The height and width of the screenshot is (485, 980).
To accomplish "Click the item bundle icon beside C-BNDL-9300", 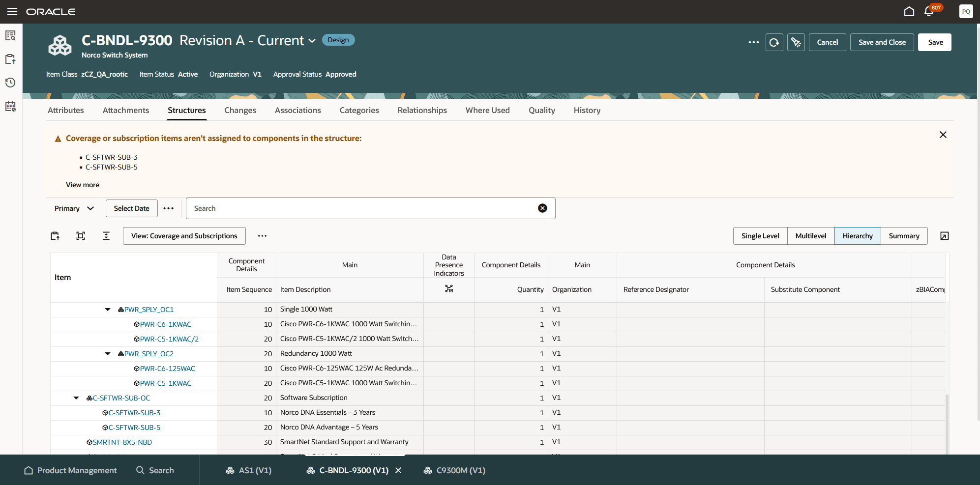I will click(x=60, y=46).
